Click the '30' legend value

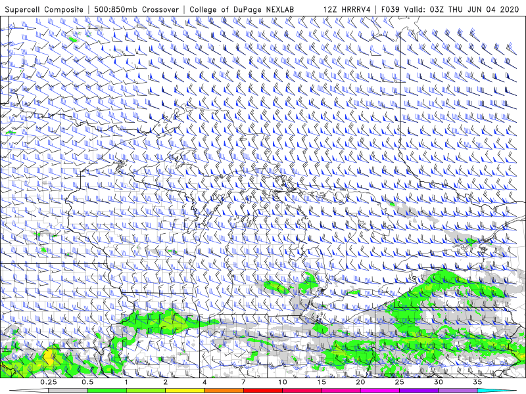(439, 382)
